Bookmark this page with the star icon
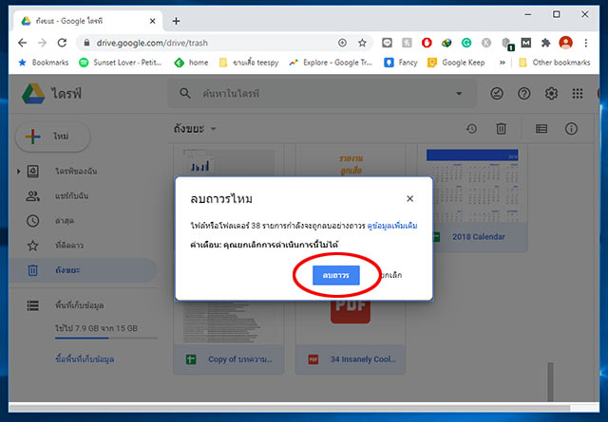 (x=362, y=43)
